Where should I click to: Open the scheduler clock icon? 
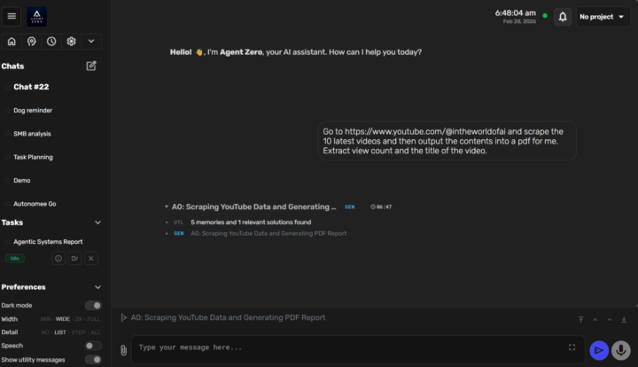coord(51,41)
